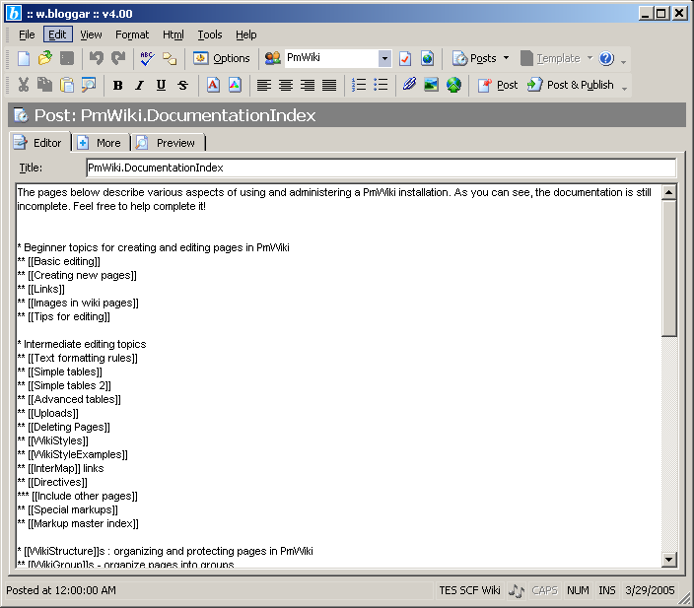Open top toolbar overflow options chevron
The width and height of the screenshot is (694, 608).
tap(623, 62)
